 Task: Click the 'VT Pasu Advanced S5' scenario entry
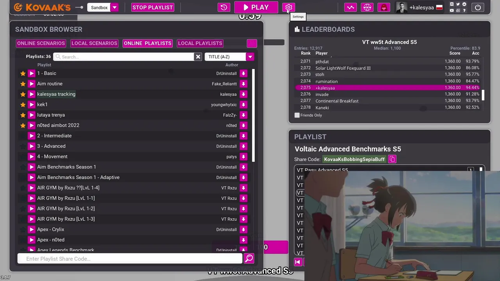(322, 170)
